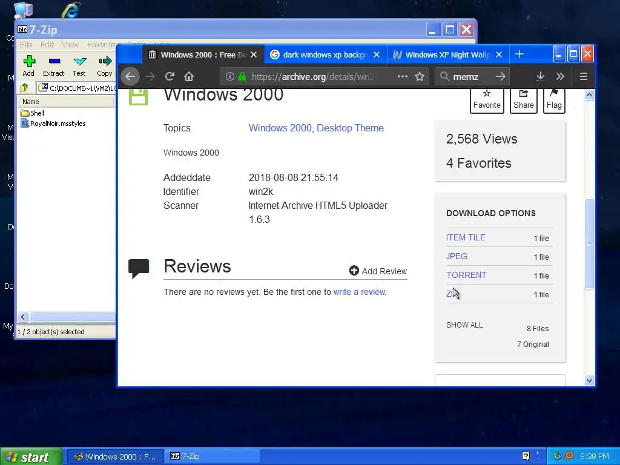
Task: Click the green padlock connection icon
Action: click(x=242, y=76)
